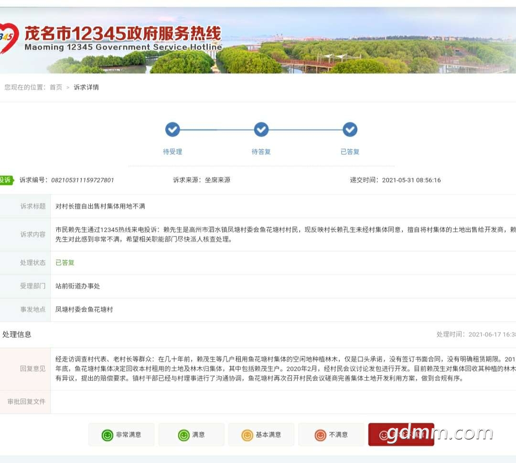This screenshot has width=516, height=463.
Task: Click the 处理状态 row label
Action: (x=33, y=263)
